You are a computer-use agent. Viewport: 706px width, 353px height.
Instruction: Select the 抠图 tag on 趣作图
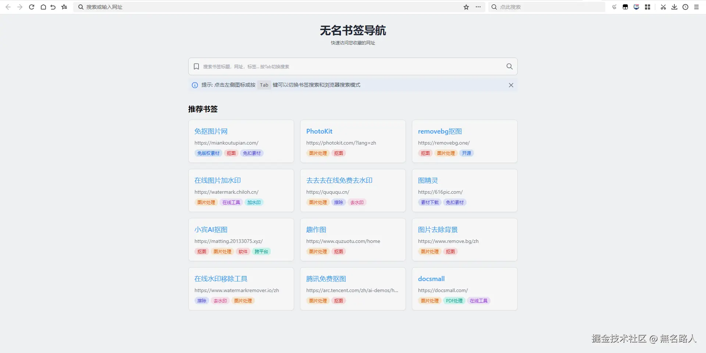[339, 252]
